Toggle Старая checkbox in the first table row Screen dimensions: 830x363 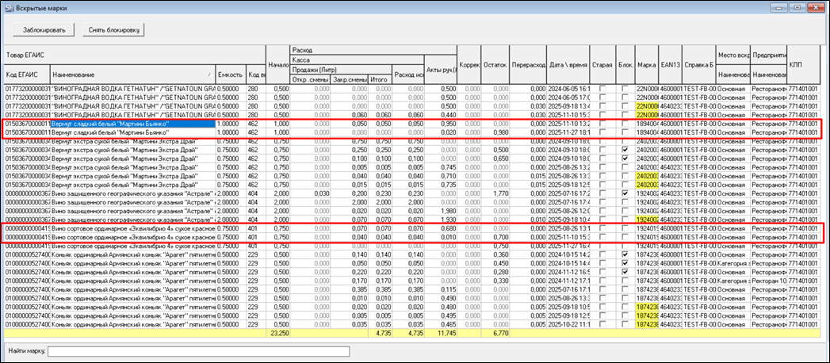(x=602, y=88)
